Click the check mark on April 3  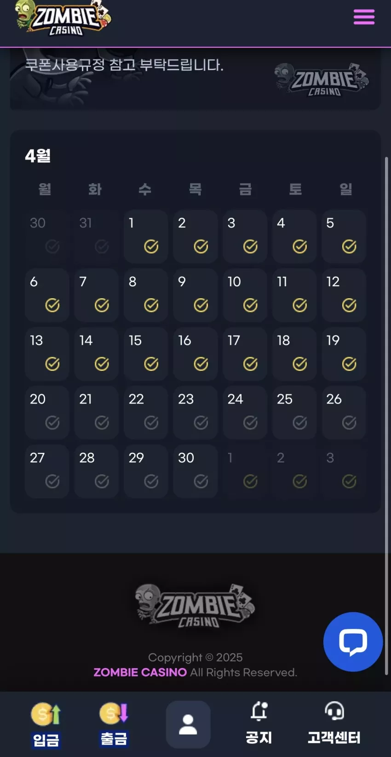click(250, 247)
